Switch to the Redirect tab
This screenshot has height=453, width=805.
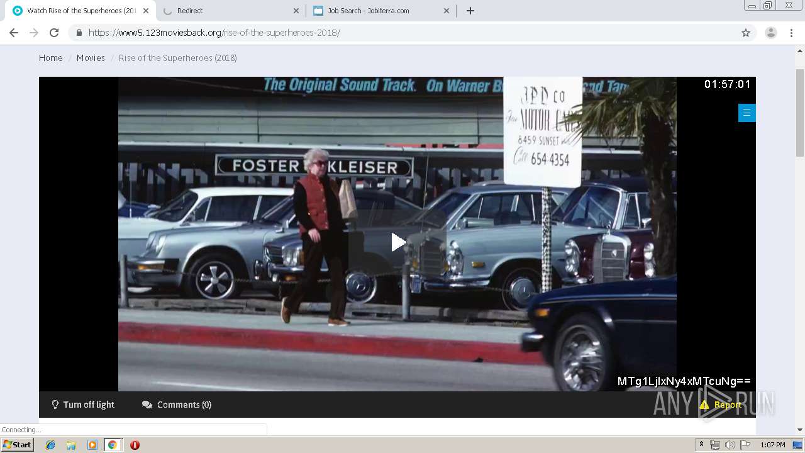231,11
